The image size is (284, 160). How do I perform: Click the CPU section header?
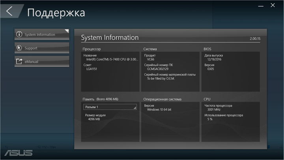[x=207, y=99]
